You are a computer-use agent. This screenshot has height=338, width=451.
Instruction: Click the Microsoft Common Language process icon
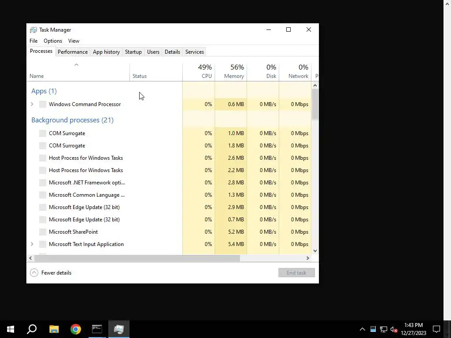[x=43, y=195]
